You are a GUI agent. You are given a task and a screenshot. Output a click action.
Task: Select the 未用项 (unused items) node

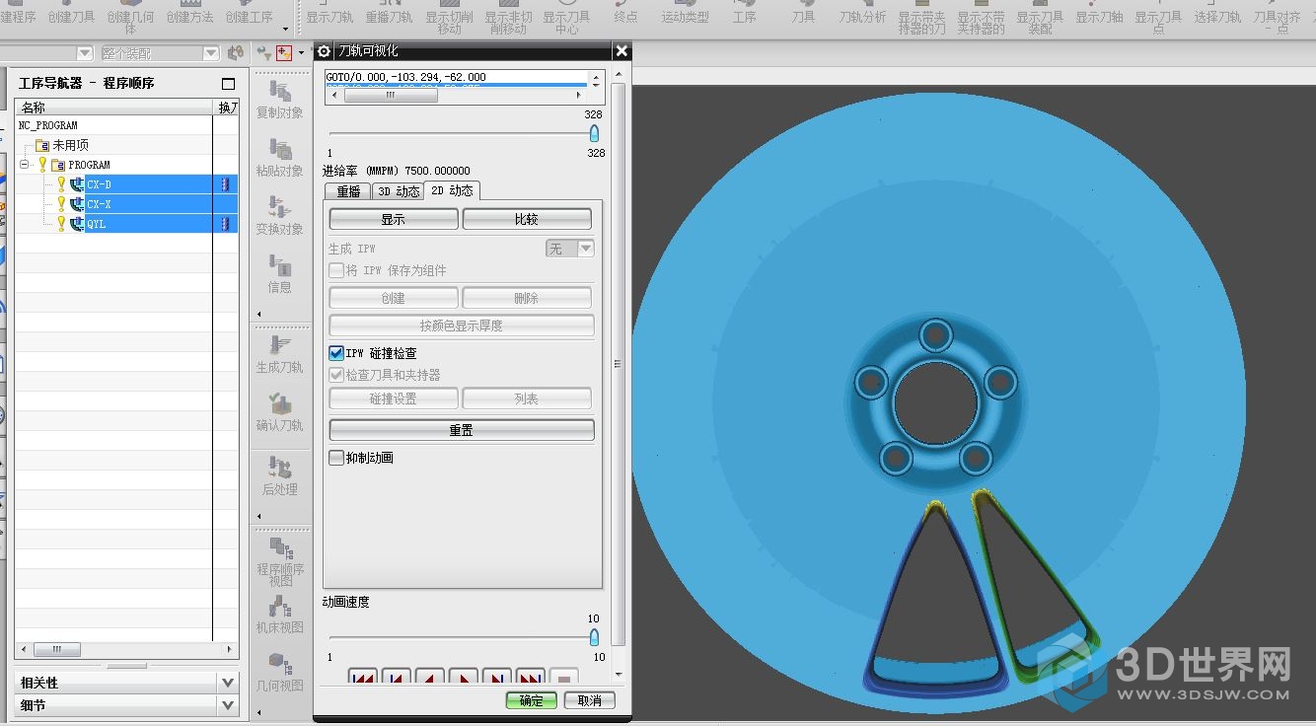70,145
